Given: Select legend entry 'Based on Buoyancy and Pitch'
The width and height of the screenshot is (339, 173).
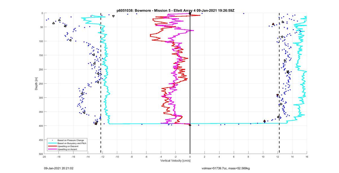Looking at the screenshot, I should tap(72, 143).
